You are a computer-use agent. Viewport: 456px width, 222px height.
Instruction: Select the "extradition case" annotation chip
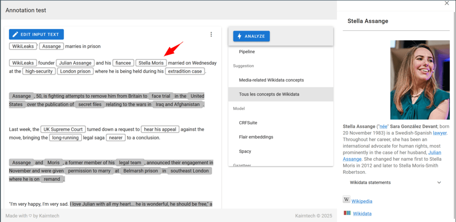tap(185, 71)
